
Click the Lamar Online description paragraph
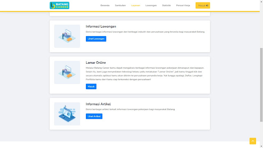(x=145, y=74)
